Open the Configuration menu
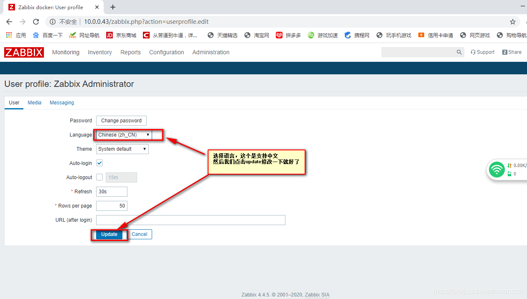Screen dimensions: 527x299 [x=166, y=52]
